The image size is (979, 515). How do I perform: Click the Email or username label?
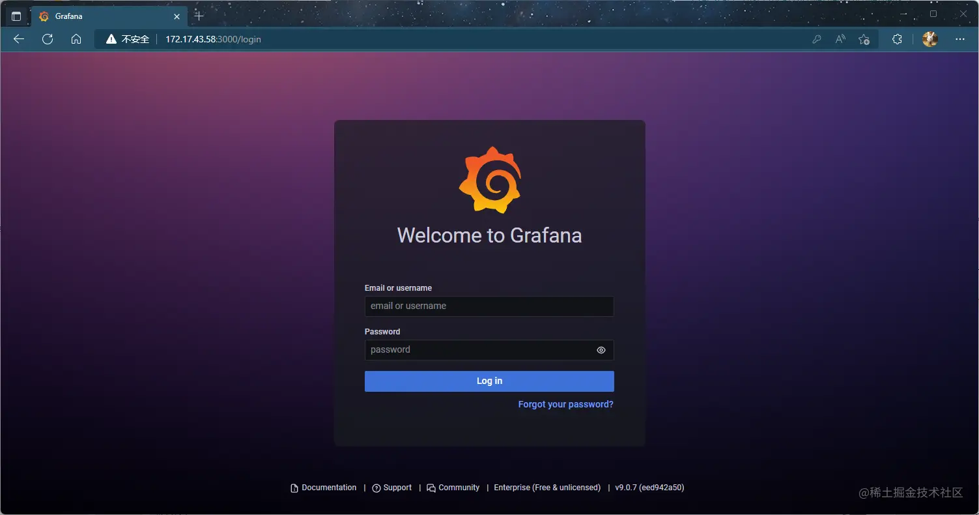tap(398, 288)
